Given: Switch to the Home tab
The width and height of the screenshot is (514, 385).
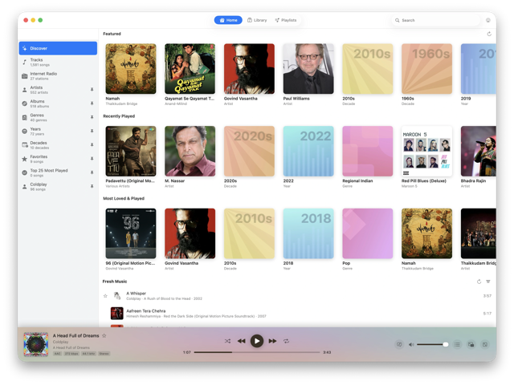Looking at the screenshot, I should pyautogui.click(x=228, y=20).
